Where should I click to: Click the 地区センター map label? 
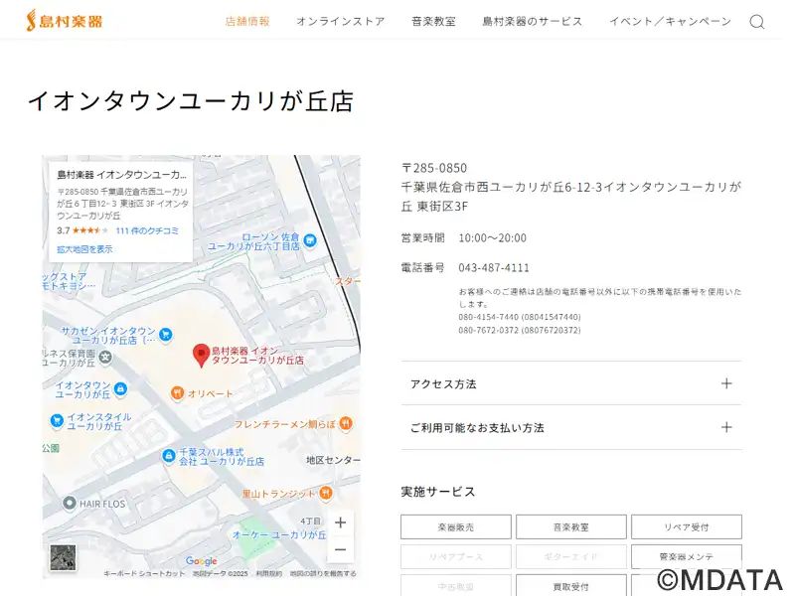pos(333,460)
